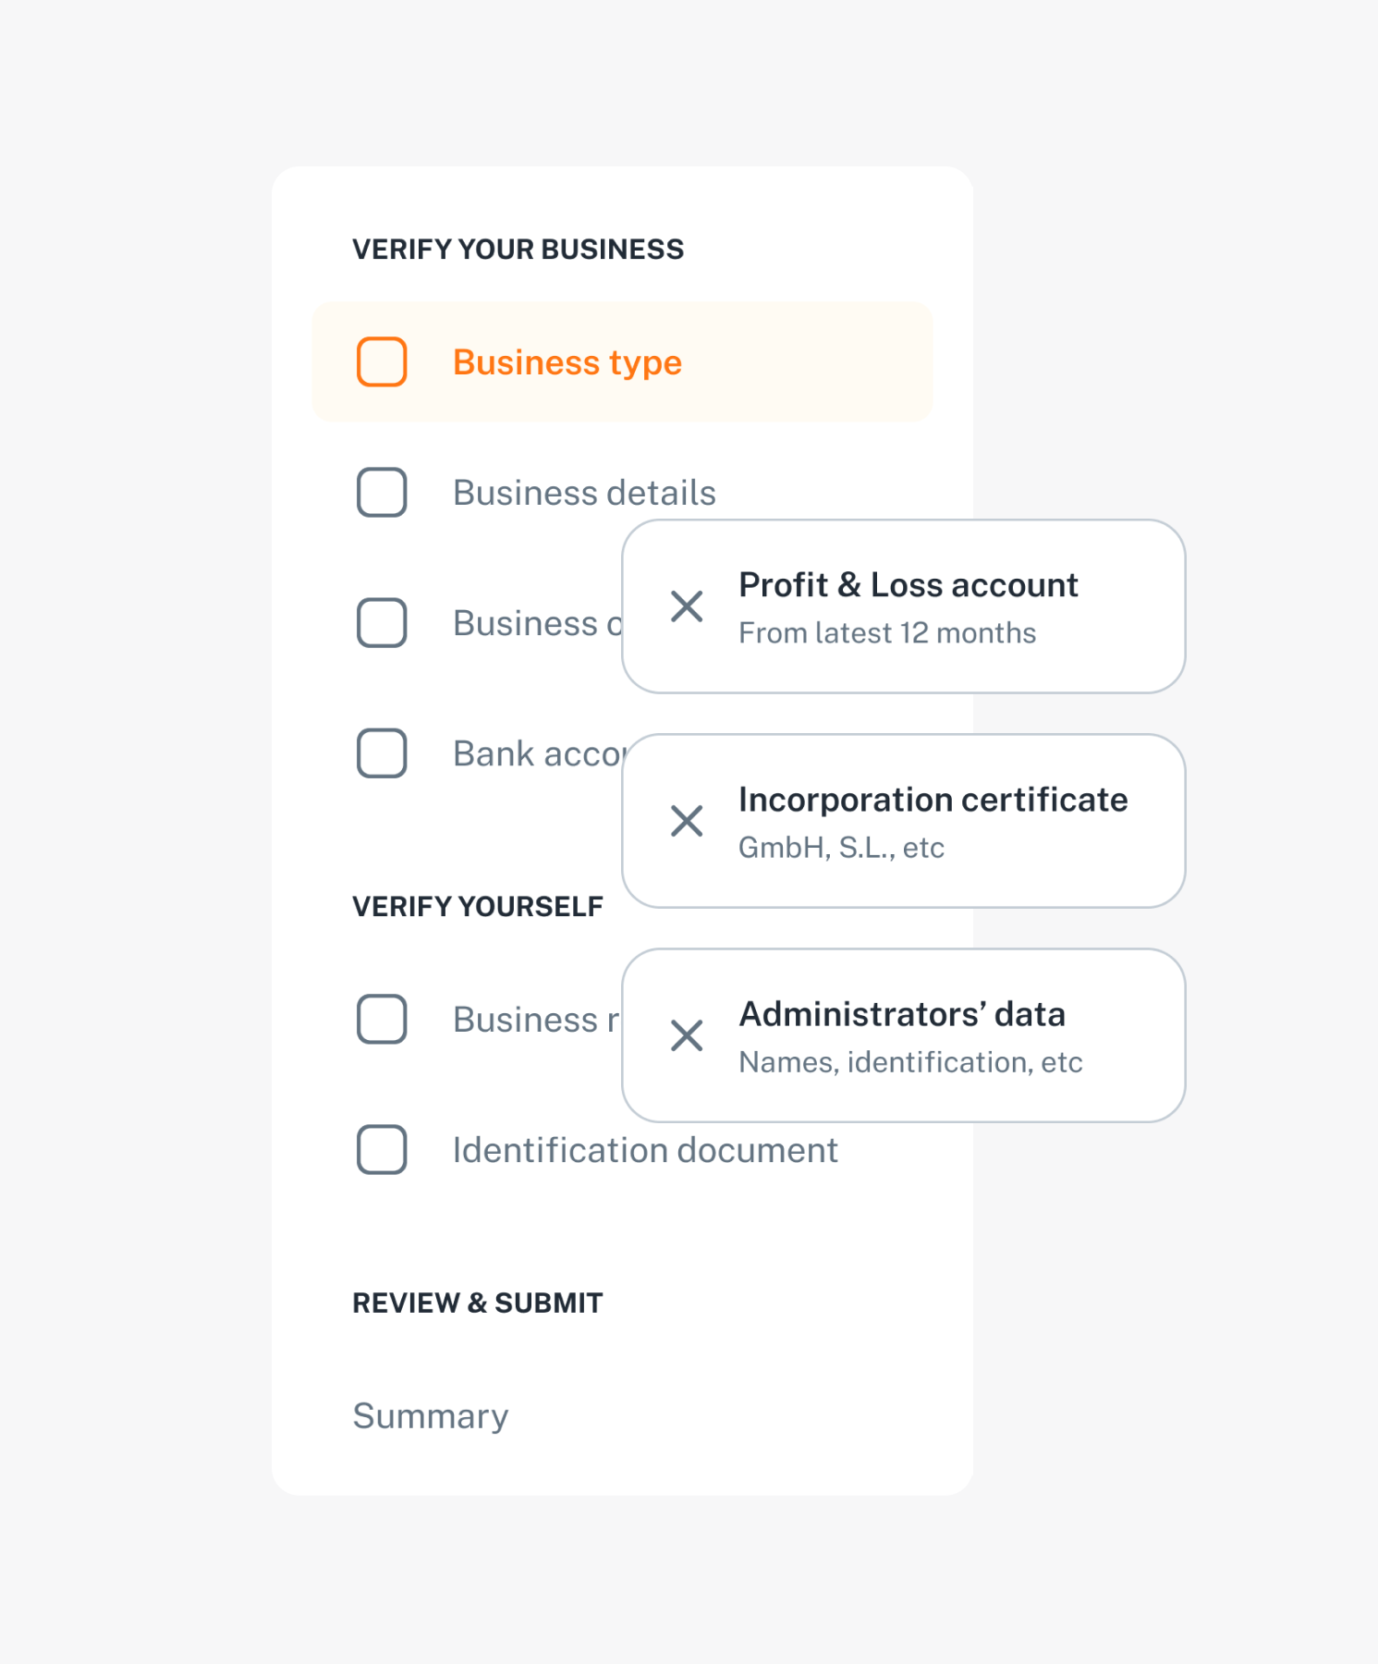The height and width of the screenshot is (1664, 1378).
Task: Select the Identification document step
Action: (645, 1150)
